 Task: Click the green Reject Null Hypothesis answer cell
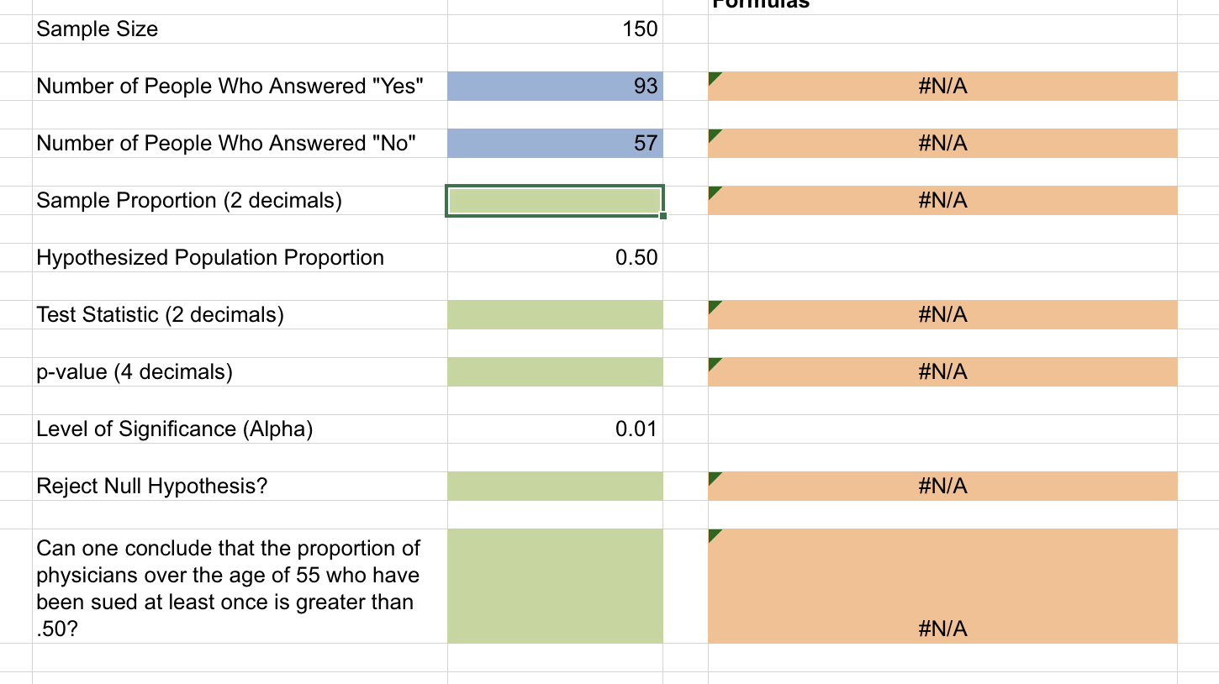click(x=555, y=486)
